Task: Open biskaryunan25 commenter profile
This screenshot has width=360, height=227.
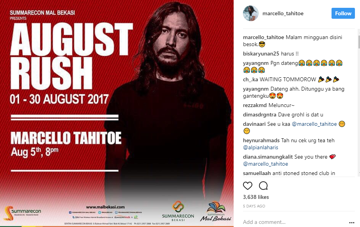Action: pos(261,54)
